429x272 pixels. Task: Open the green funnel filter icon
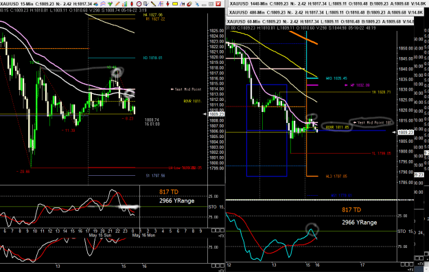110,4
